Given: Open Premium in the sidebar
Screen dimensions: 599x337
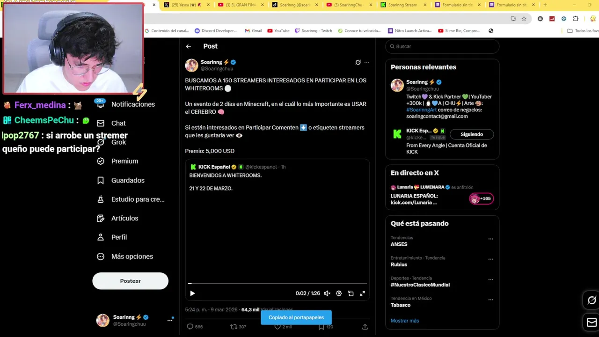Looking at the screenshot, I should (117, 161).
